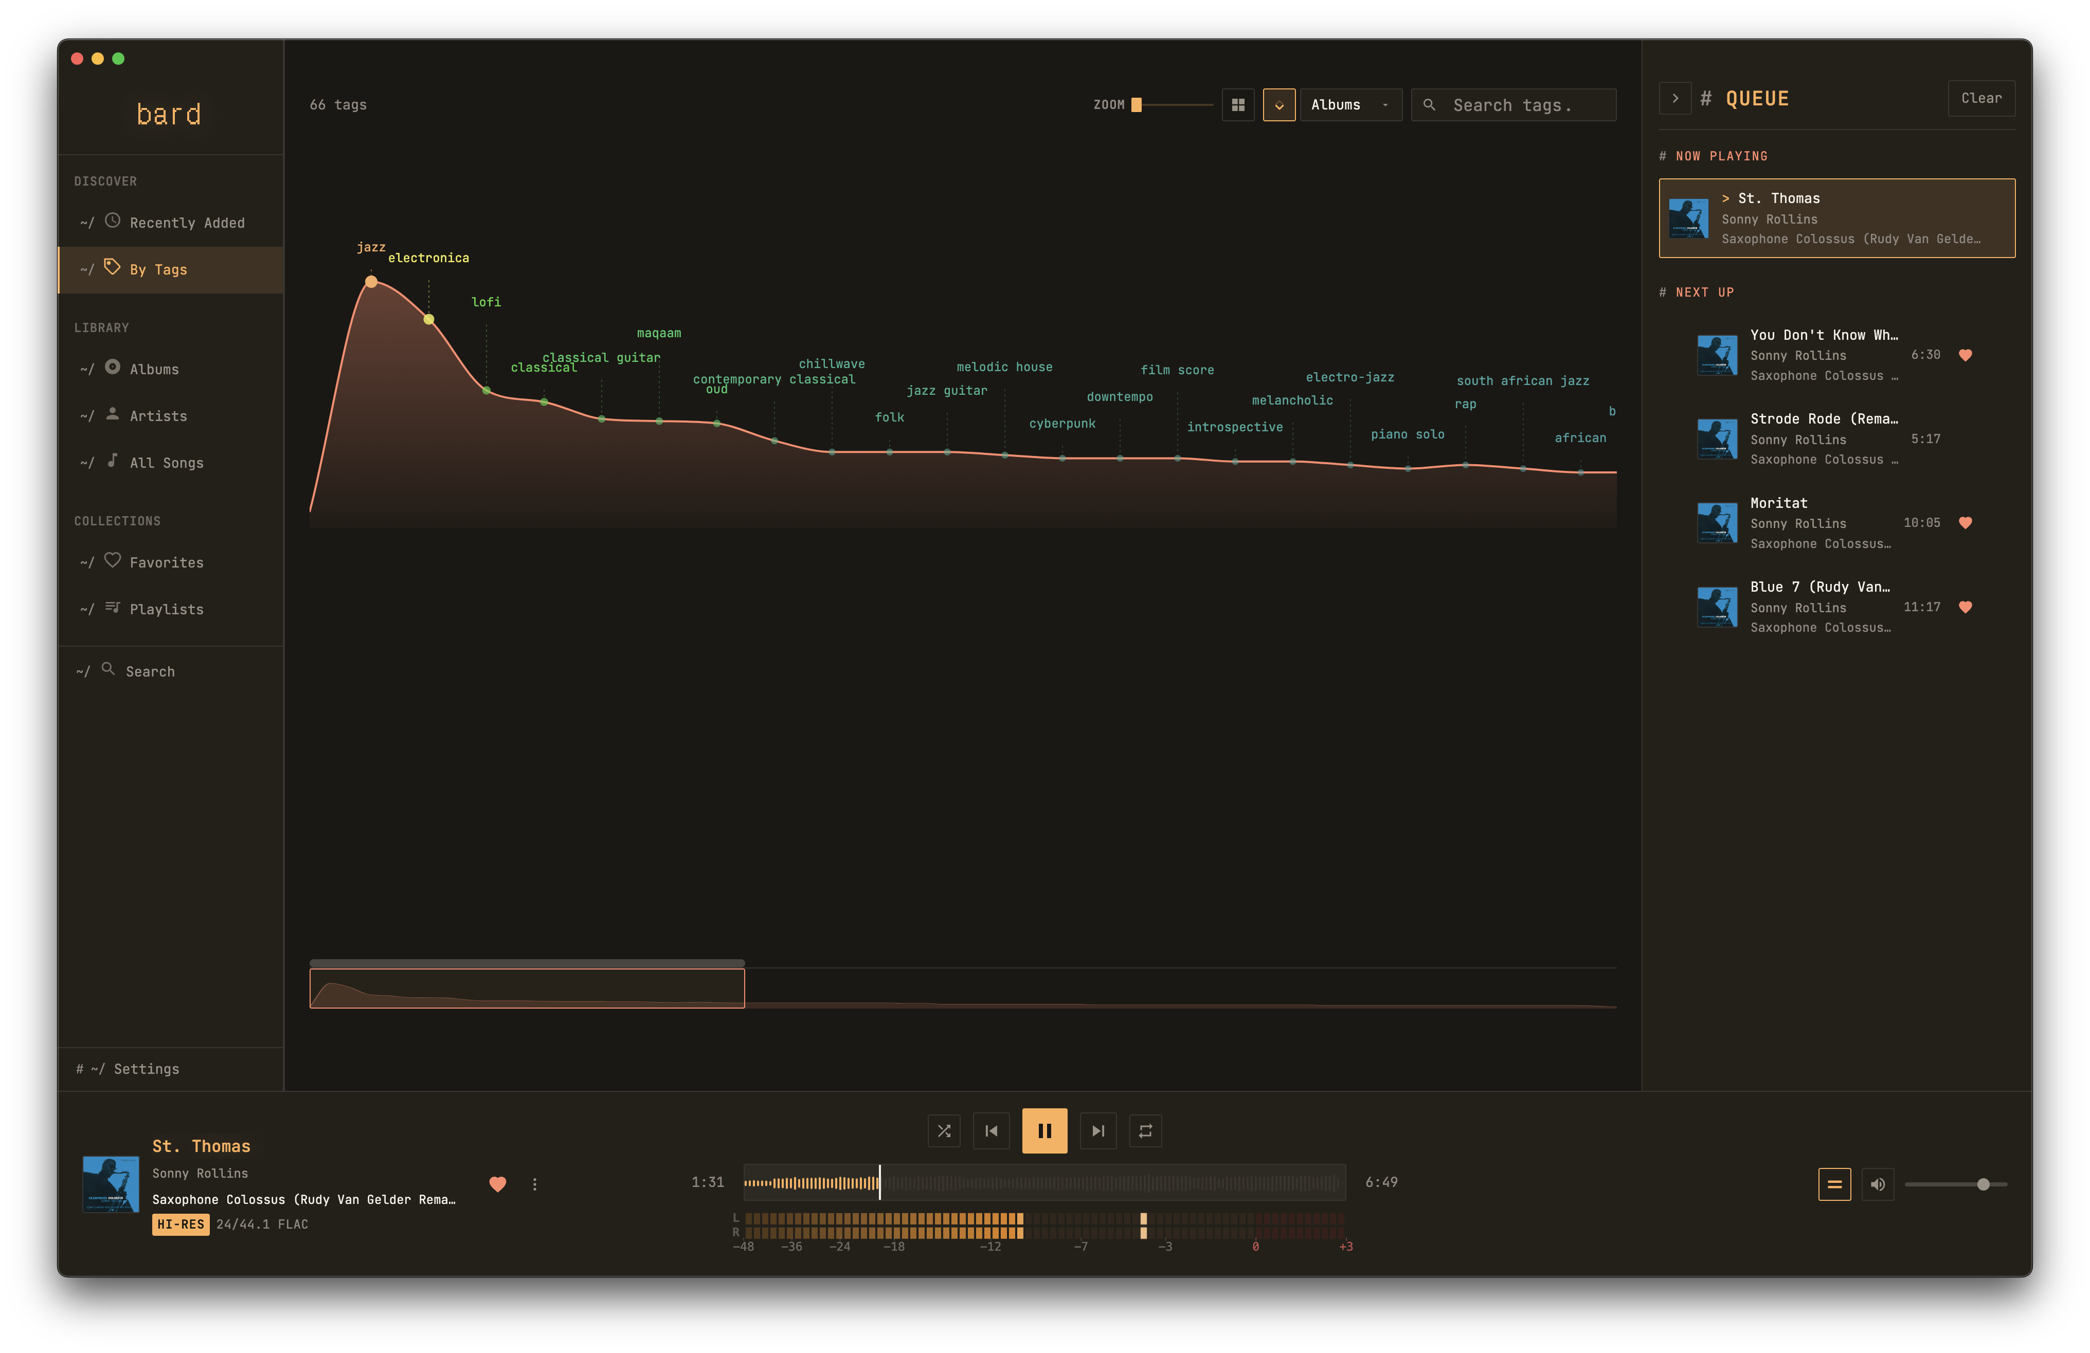2090x1353 pixels.
Task: Switch to grid view of tags
Action: [x=1238, y=105]
